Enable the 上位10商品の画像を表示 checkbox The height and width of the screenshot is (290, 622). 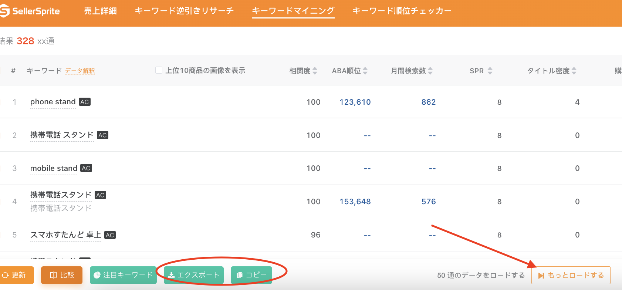point(159,70)
